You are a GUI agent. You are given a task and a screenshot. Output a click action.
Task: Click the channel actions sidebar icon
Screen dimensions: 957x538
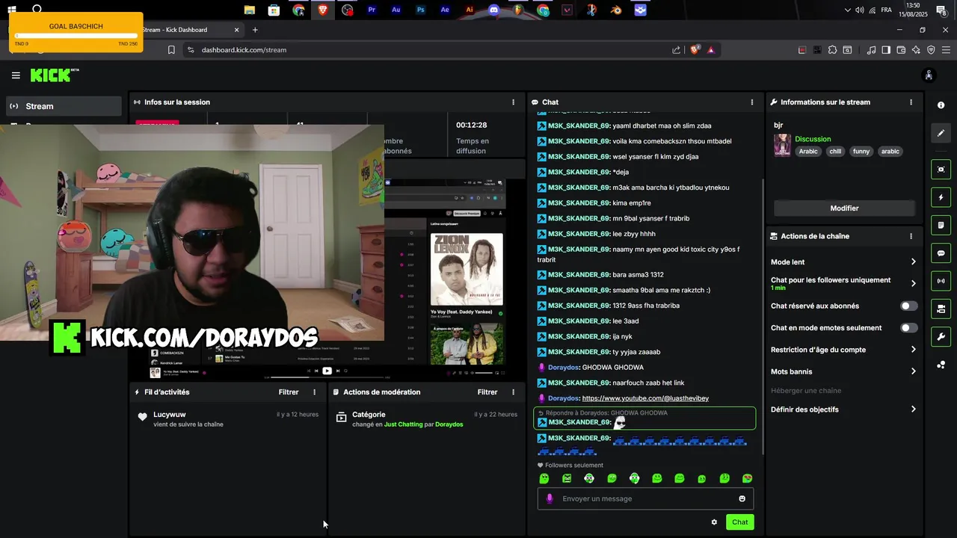click(x=941, y=309)
